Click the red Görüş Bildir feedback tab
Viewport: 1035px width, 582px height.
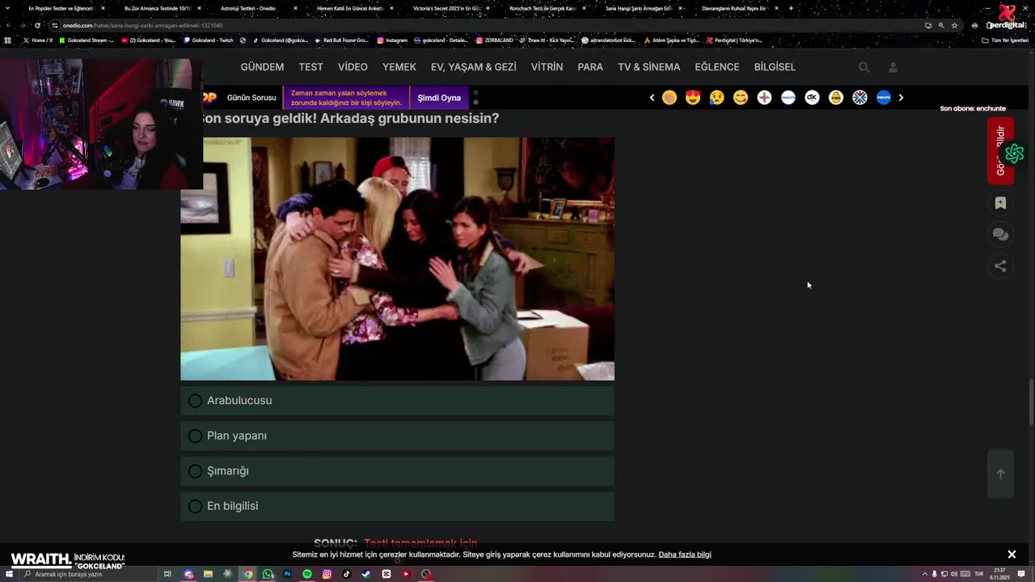pos(1000,151)
